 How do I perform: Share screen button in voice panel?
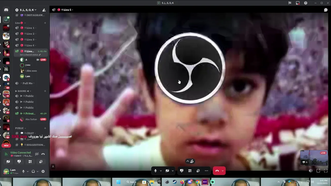(19, 161)
